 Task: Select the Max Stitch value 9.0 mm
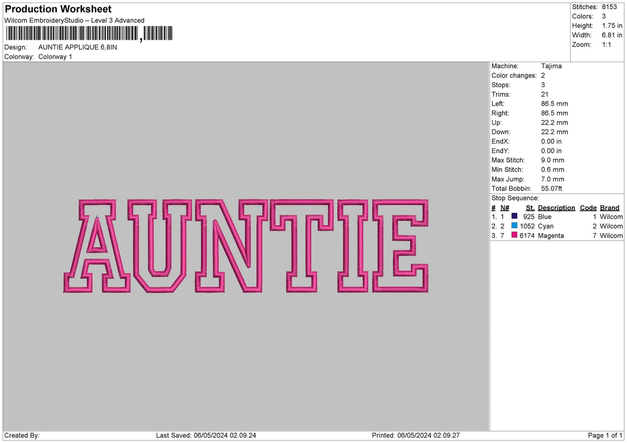pyautogui.click(x=553, y=160)
